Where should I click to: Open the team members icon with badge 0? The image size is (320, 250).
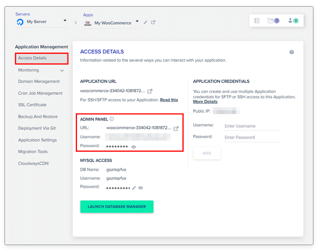pyautogui.click(x=293, y=21)
